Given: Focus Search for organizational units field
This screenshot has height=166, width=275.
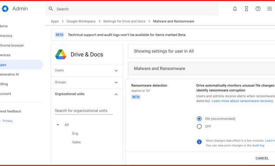Looking at the screenshot, I should (x=84, y=111).
